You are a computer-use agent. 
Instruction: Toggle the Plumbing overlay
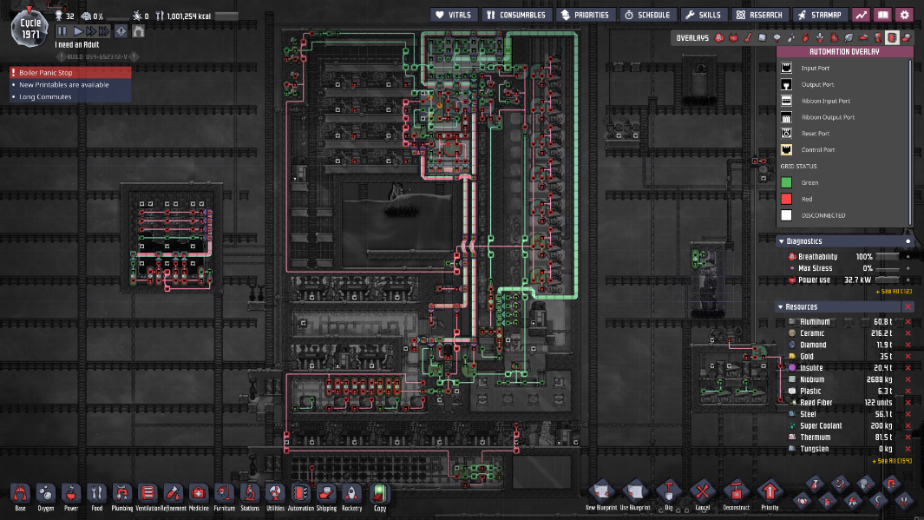[x=790, y=37]
